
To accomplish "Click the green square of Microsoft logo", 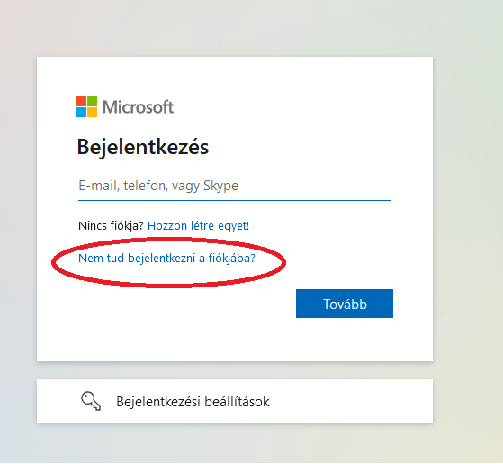I will coord(92,101).
